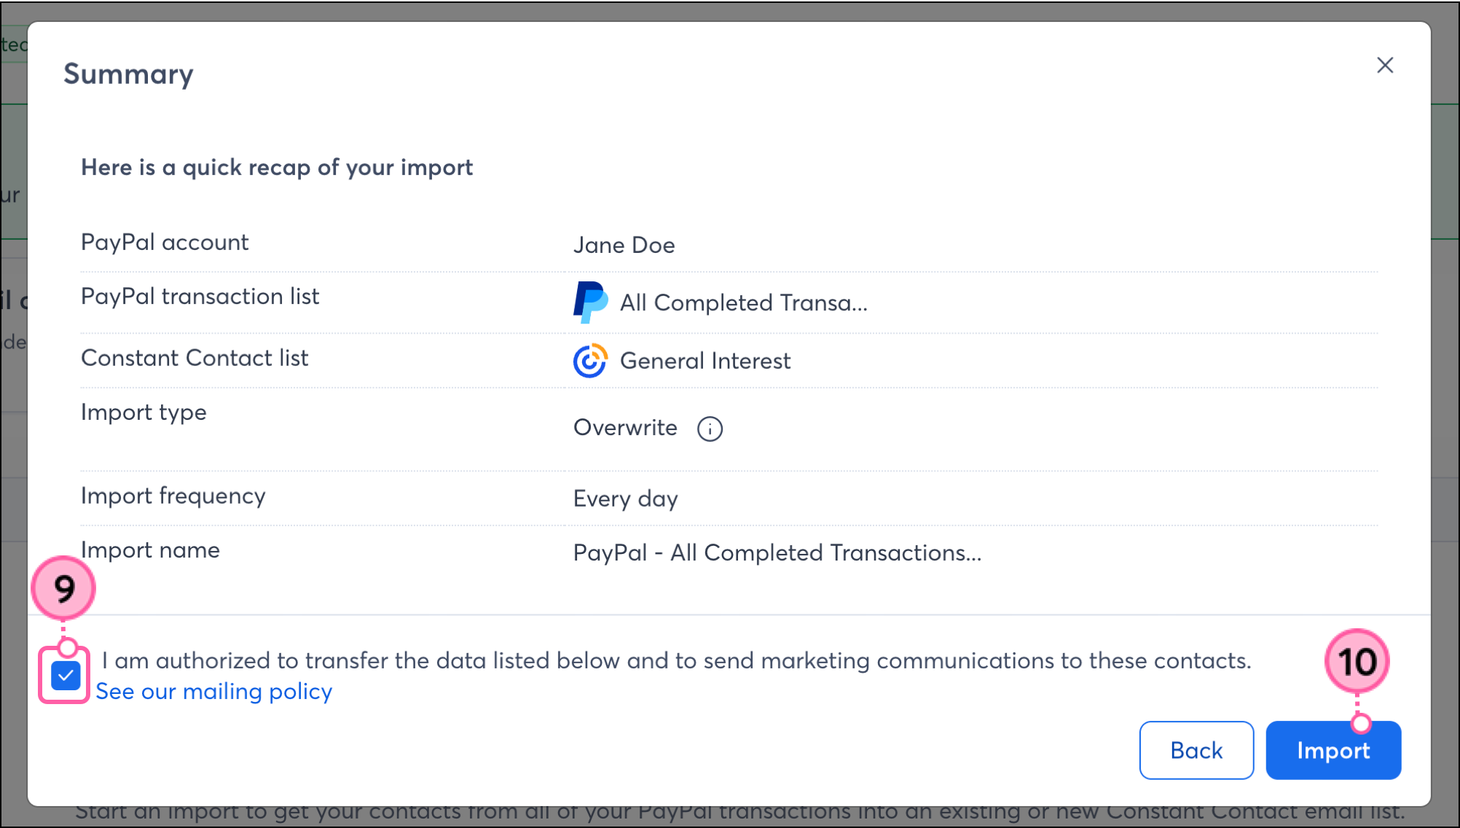Click the authorization statement text
Screen dimensions: 1460x828
click(x=676, y=660)
